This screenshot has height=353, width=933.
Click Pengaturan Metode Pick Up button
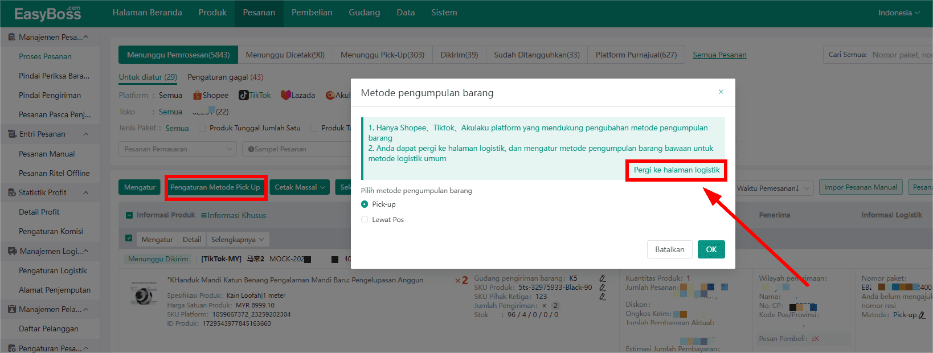pyautogui.click(x=215, y=187)
